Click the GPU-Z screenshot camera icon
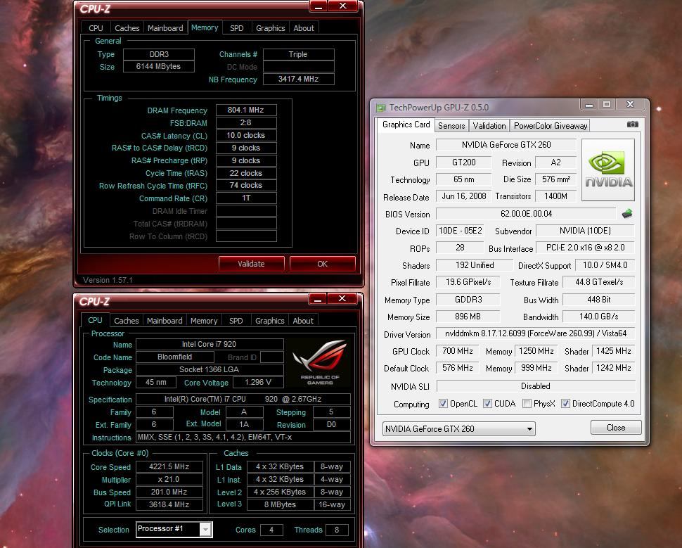The image size is (682, 548). 632,125
